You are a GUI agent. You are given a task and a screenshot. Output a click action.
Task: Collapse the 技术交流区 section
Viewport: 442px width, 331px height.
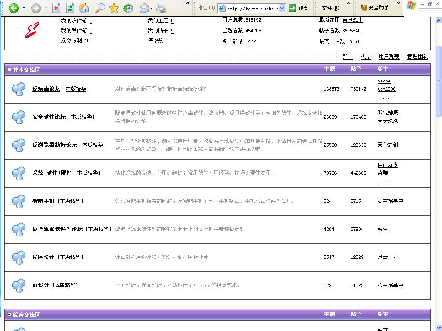pyautogui.click(x=9, y=69)
